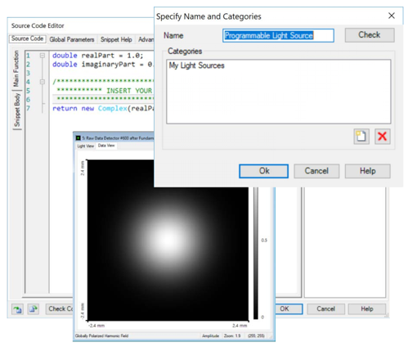408x347 pixels.
Task: Collapse code fold marker at line 1
Action: 43,56
